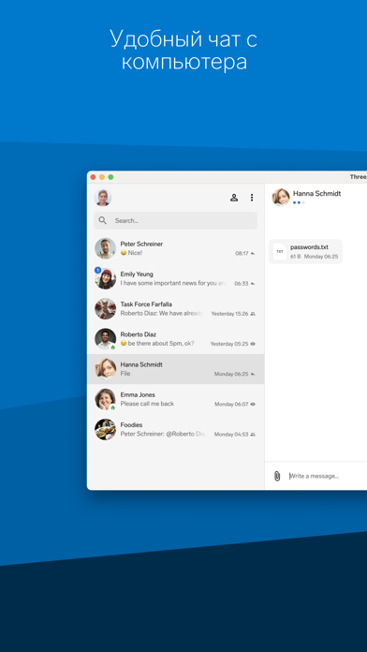Image resolution: width=367 pixels, height=652 pixels.
Task: Click the Foodies group avatar
Action: pos(105,430)
